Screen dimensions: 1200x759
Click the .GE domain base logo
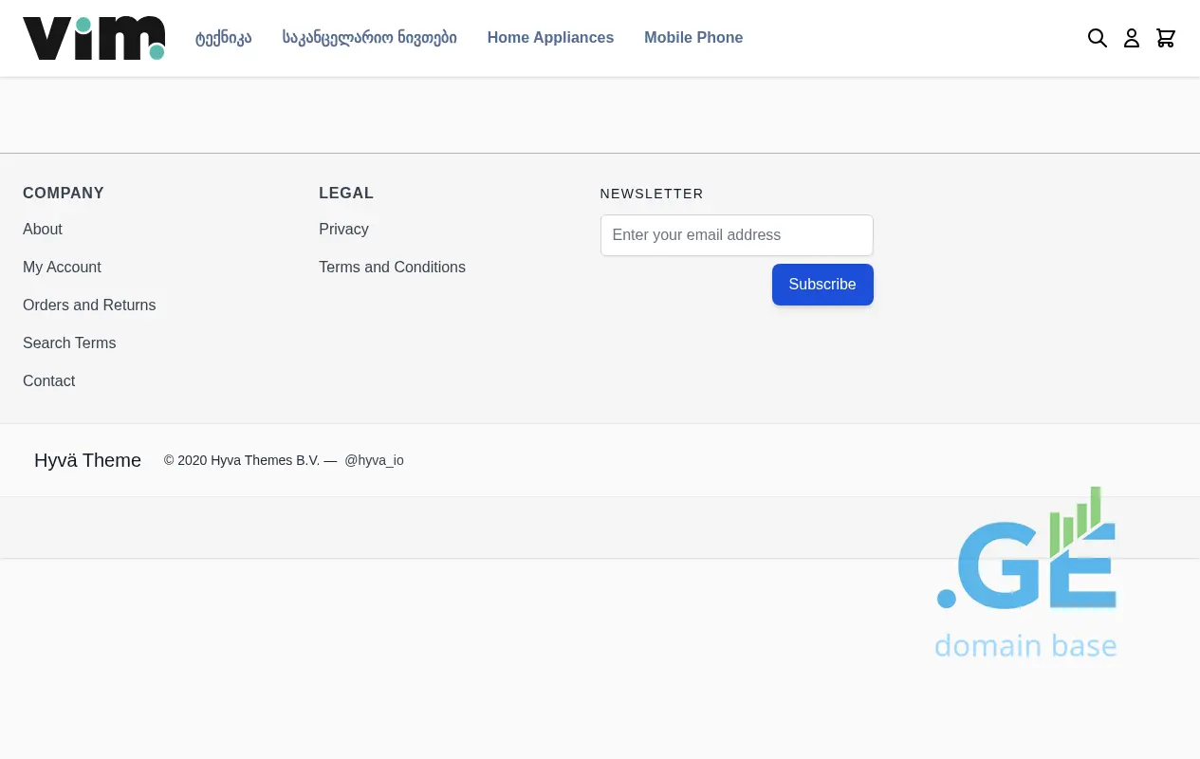[x=1026, y=574]
